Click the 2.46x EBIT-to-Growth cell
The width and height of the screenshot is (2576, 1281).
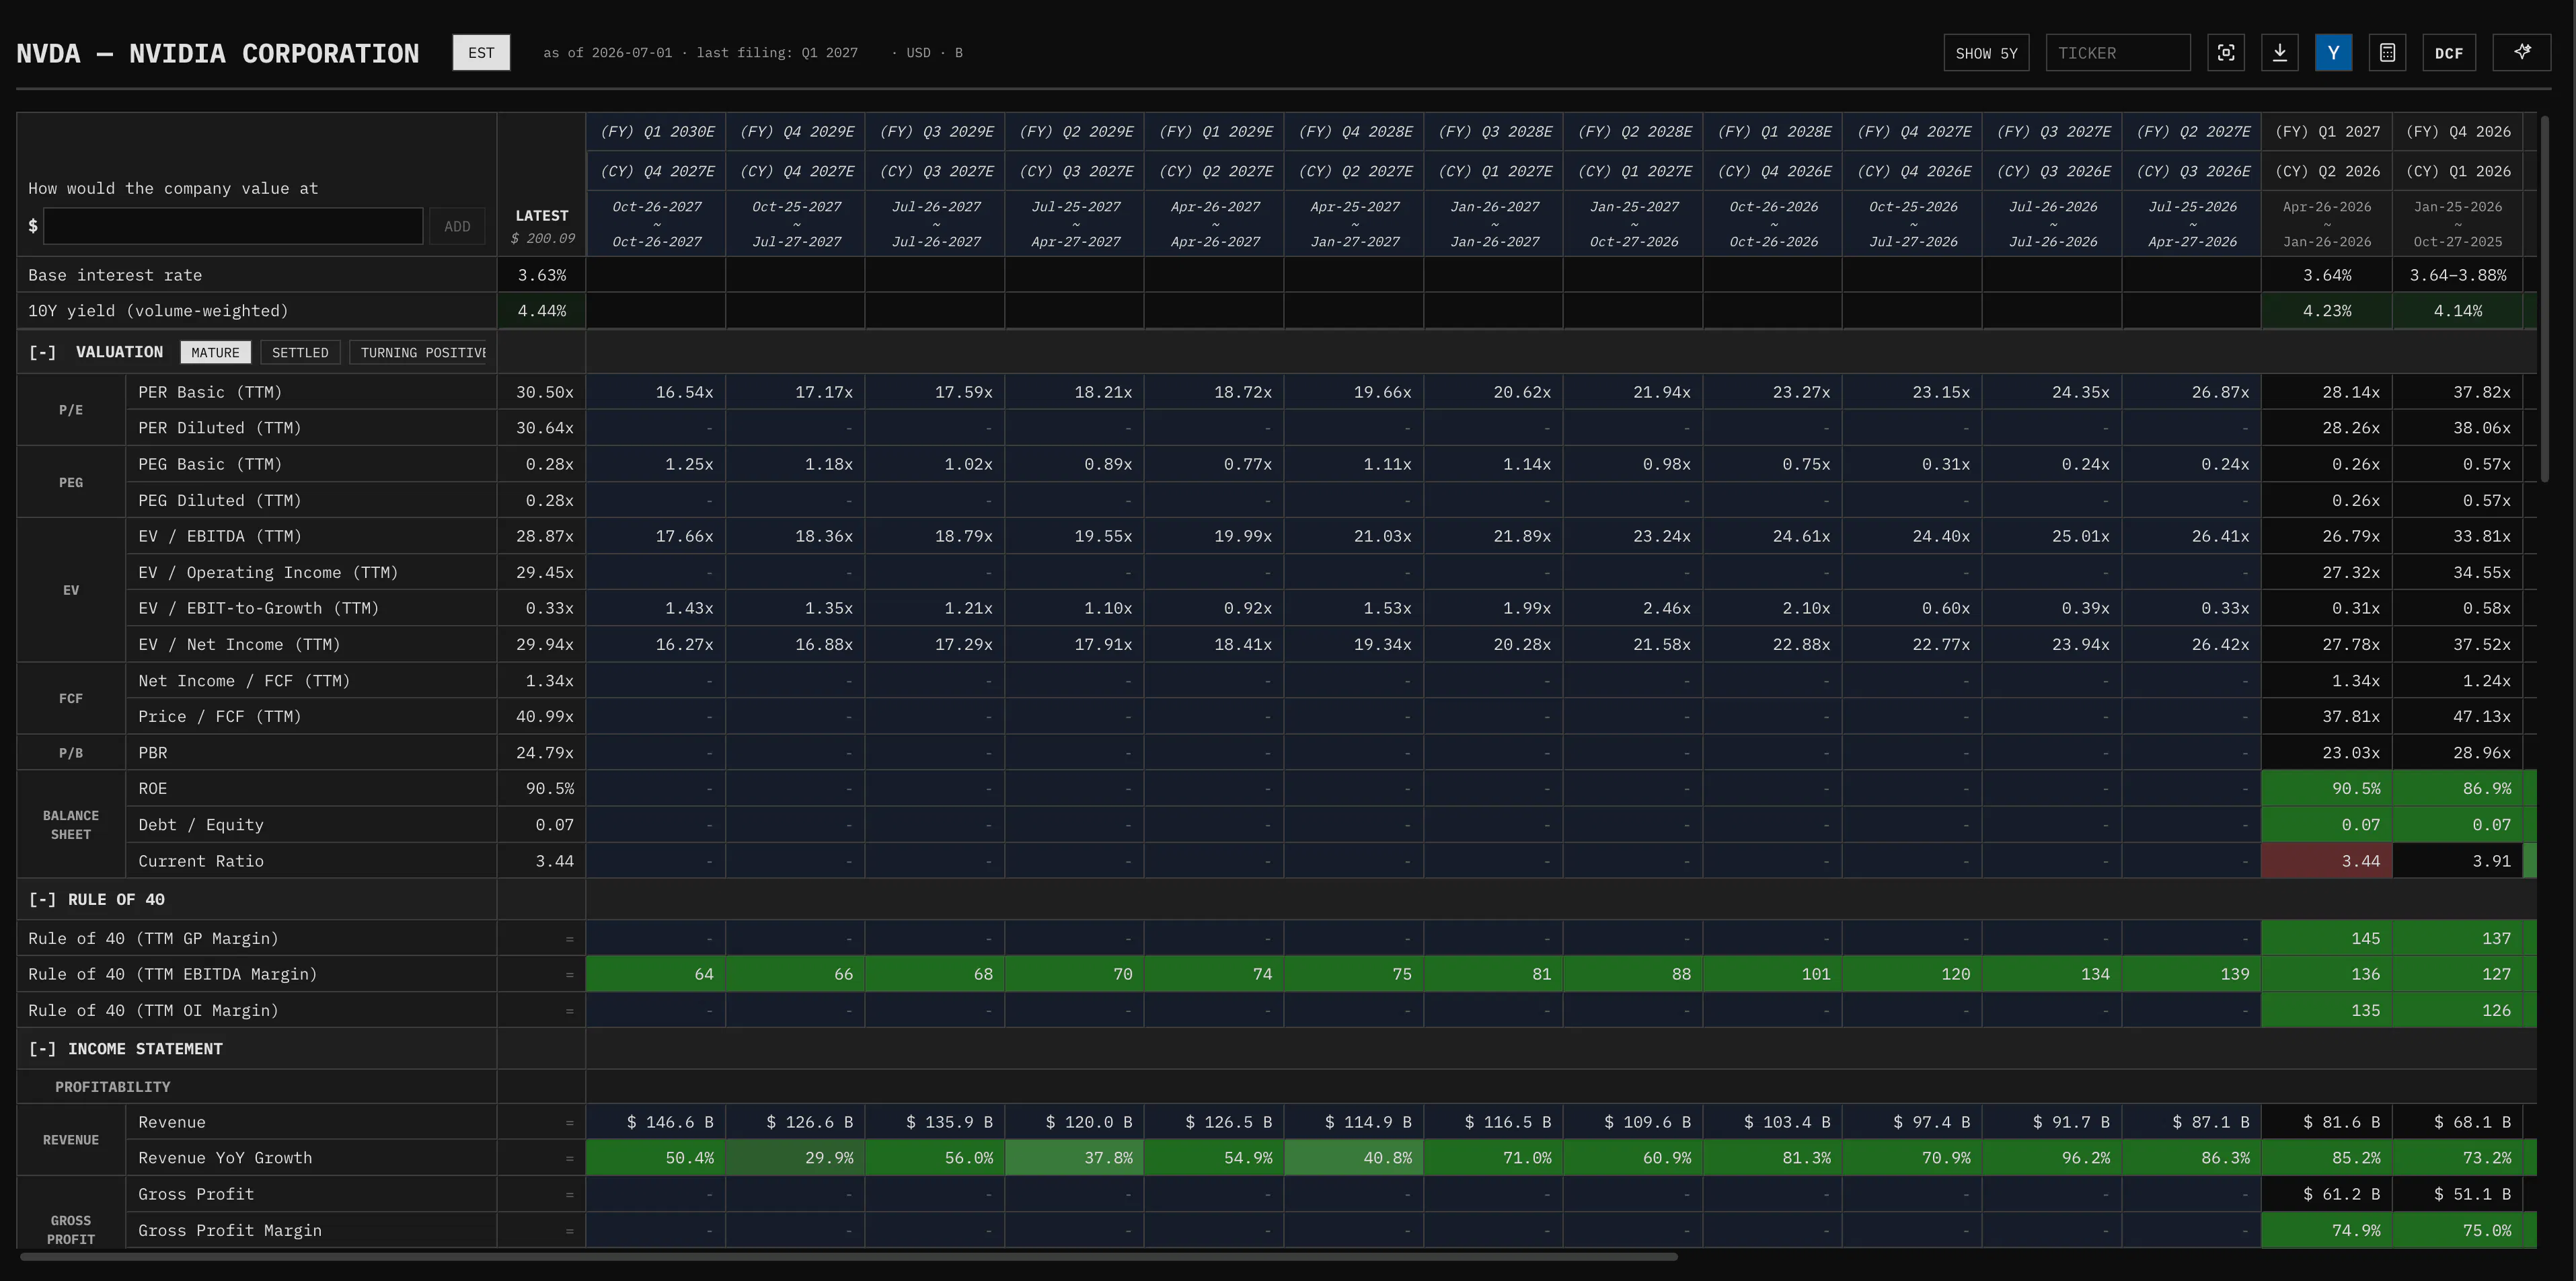tap(1634, 608)
